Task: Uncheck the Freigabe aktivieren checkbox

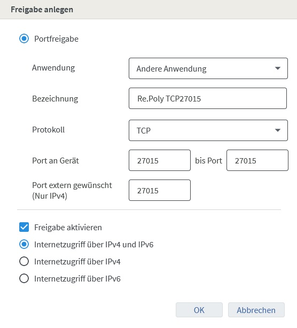Action: tap(24, 227)
